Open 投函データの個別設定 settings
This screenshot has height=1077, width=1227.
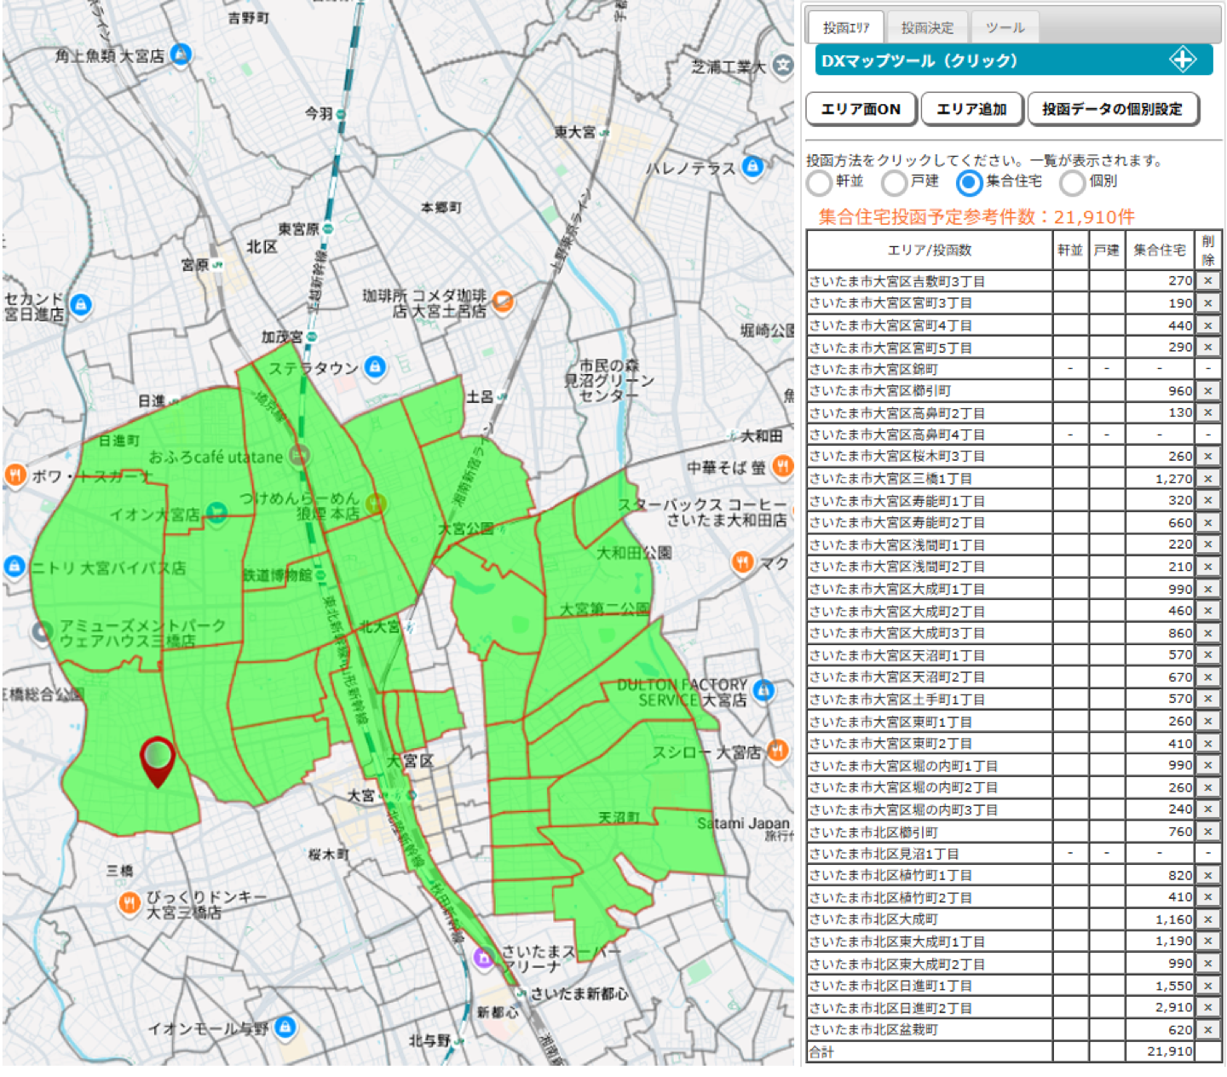[x=1112, y=109]
